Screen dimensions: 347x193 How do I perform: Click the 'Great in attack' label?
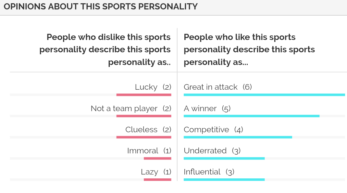coord(211,87)
